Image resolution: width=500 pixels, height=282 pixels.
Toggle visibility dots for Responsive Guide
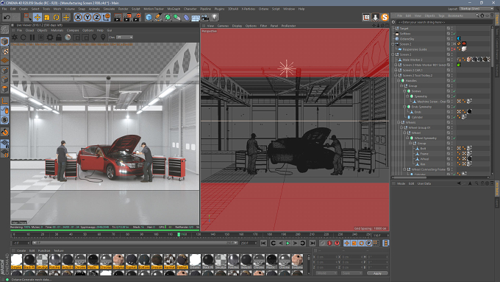click(x=452, y=49)
